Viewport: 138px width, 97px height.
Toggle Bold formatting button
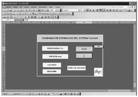click(87, 10)
